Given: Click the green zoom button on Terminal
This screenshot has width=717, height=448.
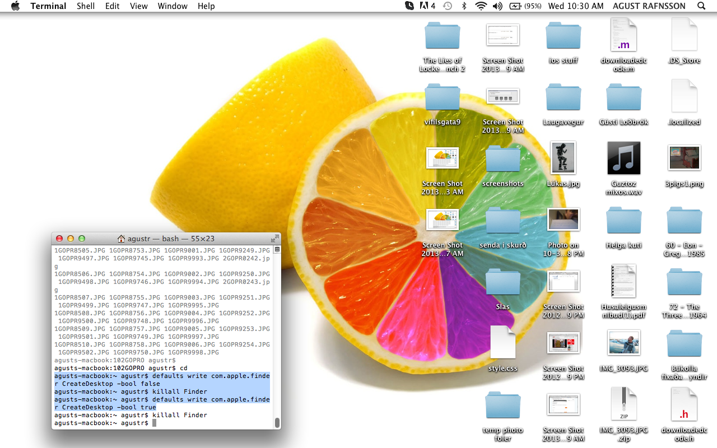Looking at the screenshot, I should 82,239.
